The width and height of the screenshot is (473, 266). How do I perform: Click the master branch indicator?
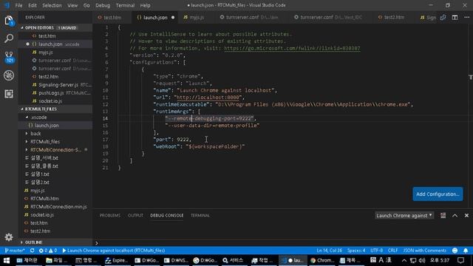pyautogui.click(x=15, y=250)
